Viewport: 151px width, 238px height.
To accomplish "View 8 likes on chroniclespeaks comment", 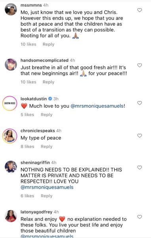I will click(x=27, y=146).
